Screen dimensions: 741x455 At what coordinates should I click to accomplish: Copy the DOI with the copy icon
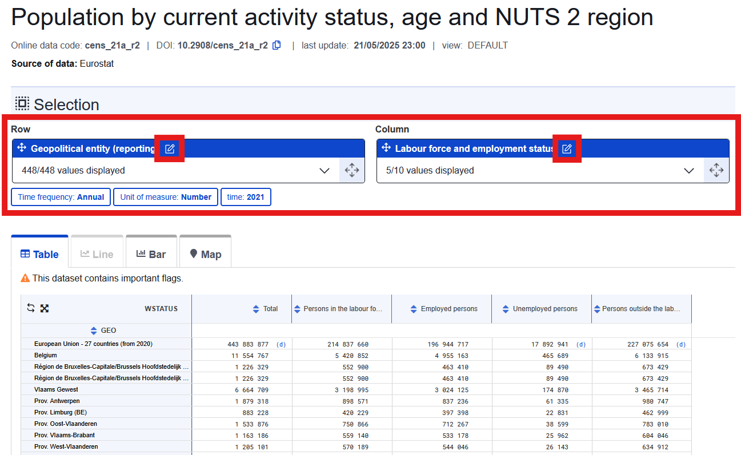pos(277,45)
